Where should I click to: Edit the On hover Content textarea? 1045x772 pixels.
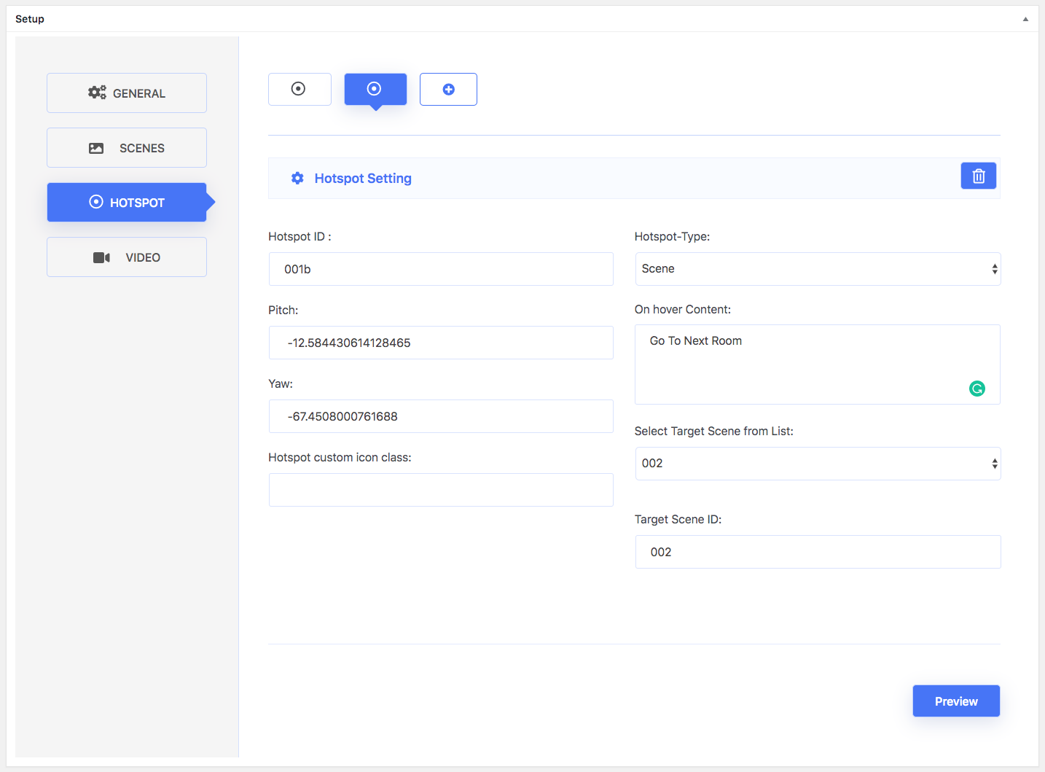[802, 364]
